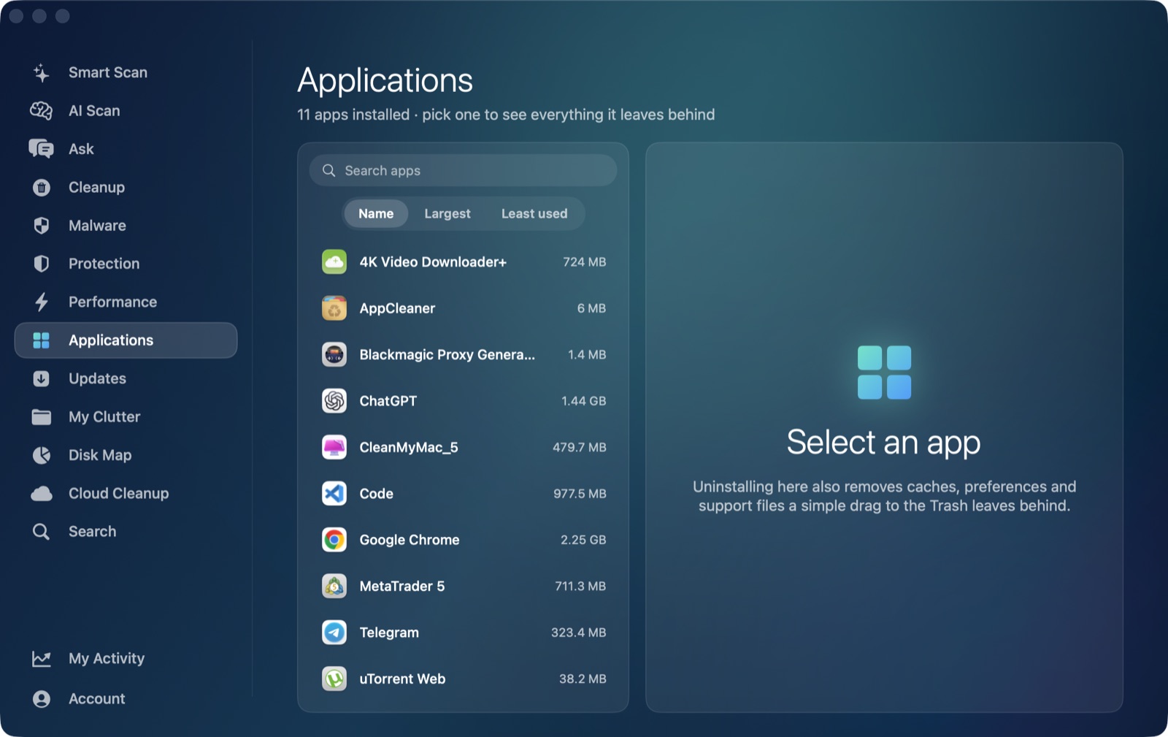
Task: Open the Disk Map pie chart icon
Action: click(x=42, y=455)
